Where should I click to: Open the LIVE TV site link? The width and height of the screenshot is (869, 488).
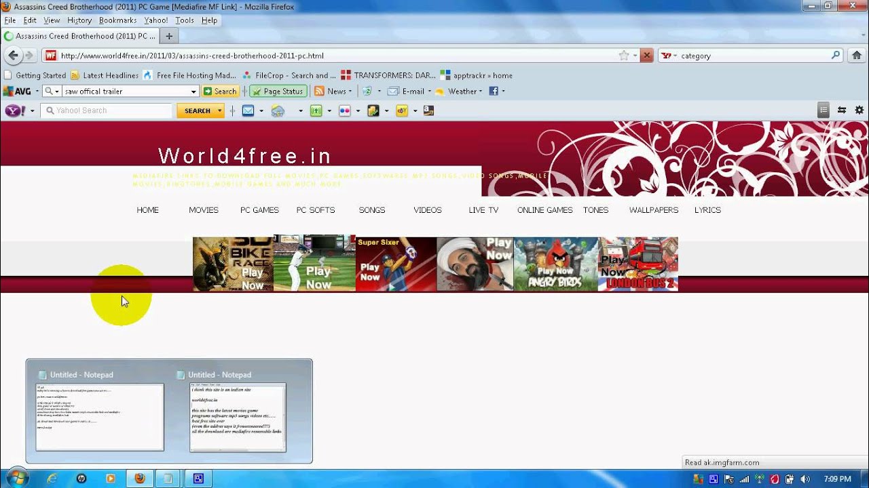pos(483,210)
